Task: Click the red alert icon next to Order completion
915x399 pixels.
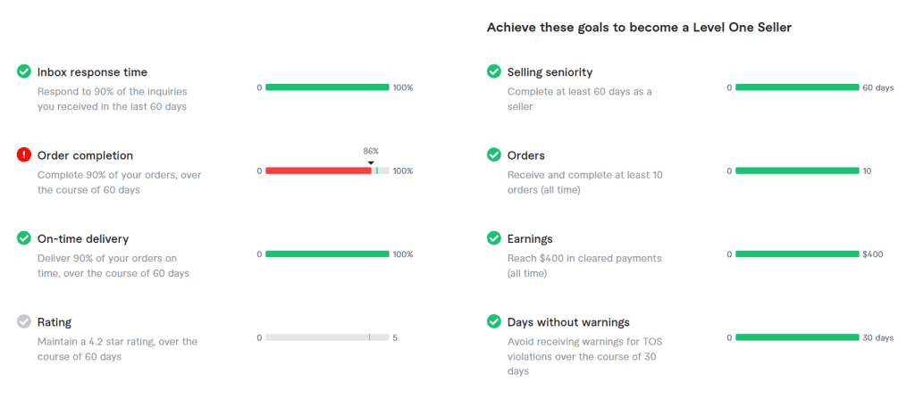Action: tap(24, 155)
